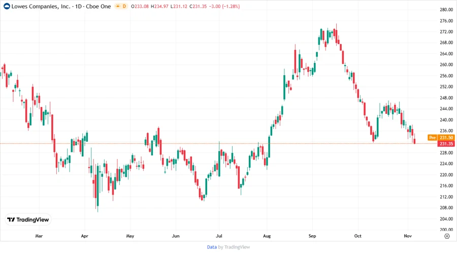Click the 276.00 price axis label
Screen dimensions: 457x253
(x=446, y=21)
